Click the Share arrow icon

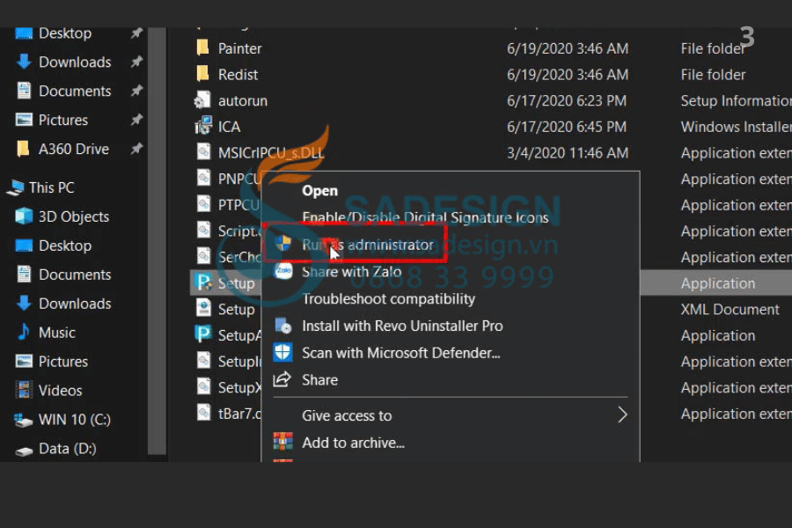point(282,380)
